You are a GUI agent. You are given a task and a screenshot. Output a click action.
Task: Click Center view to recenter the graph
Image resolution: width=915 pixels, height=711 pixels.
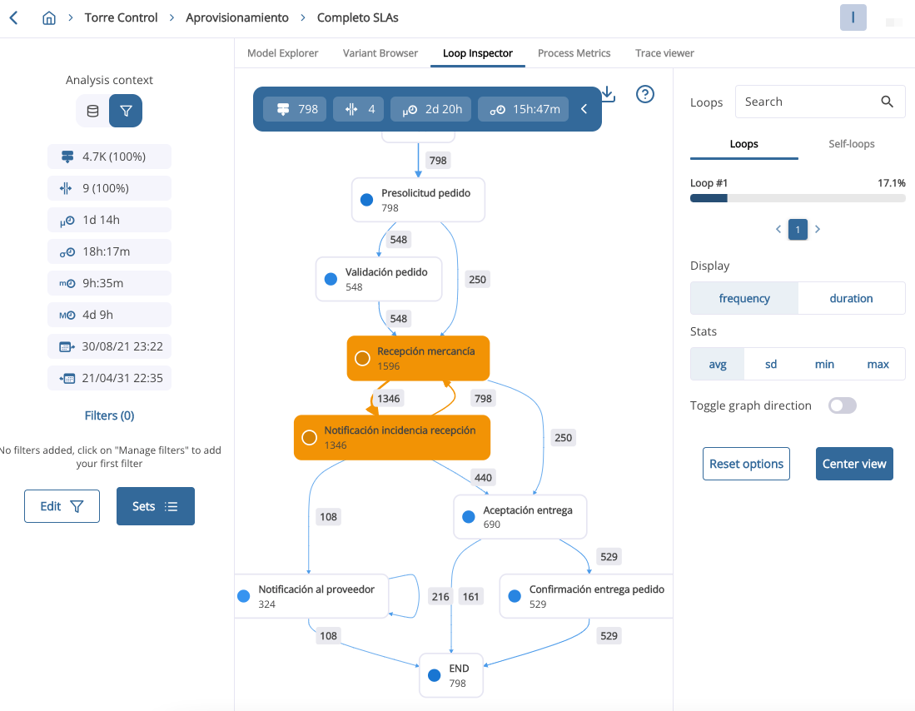tap(854, 464)
